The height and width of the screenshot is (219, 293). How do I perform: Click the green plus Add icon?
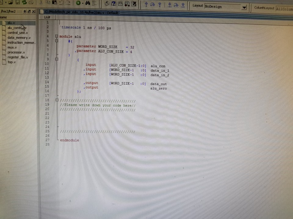point(78,3)
